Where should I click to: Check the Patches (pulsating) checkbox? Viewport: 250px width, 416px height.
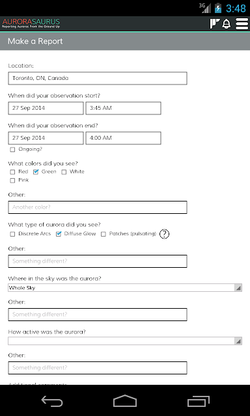point(104,234)
